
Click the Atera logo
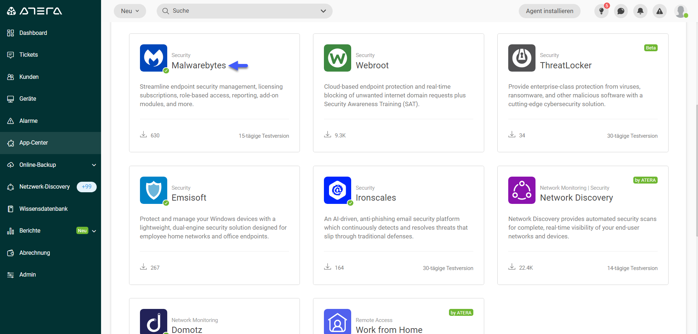coord(35,11)
